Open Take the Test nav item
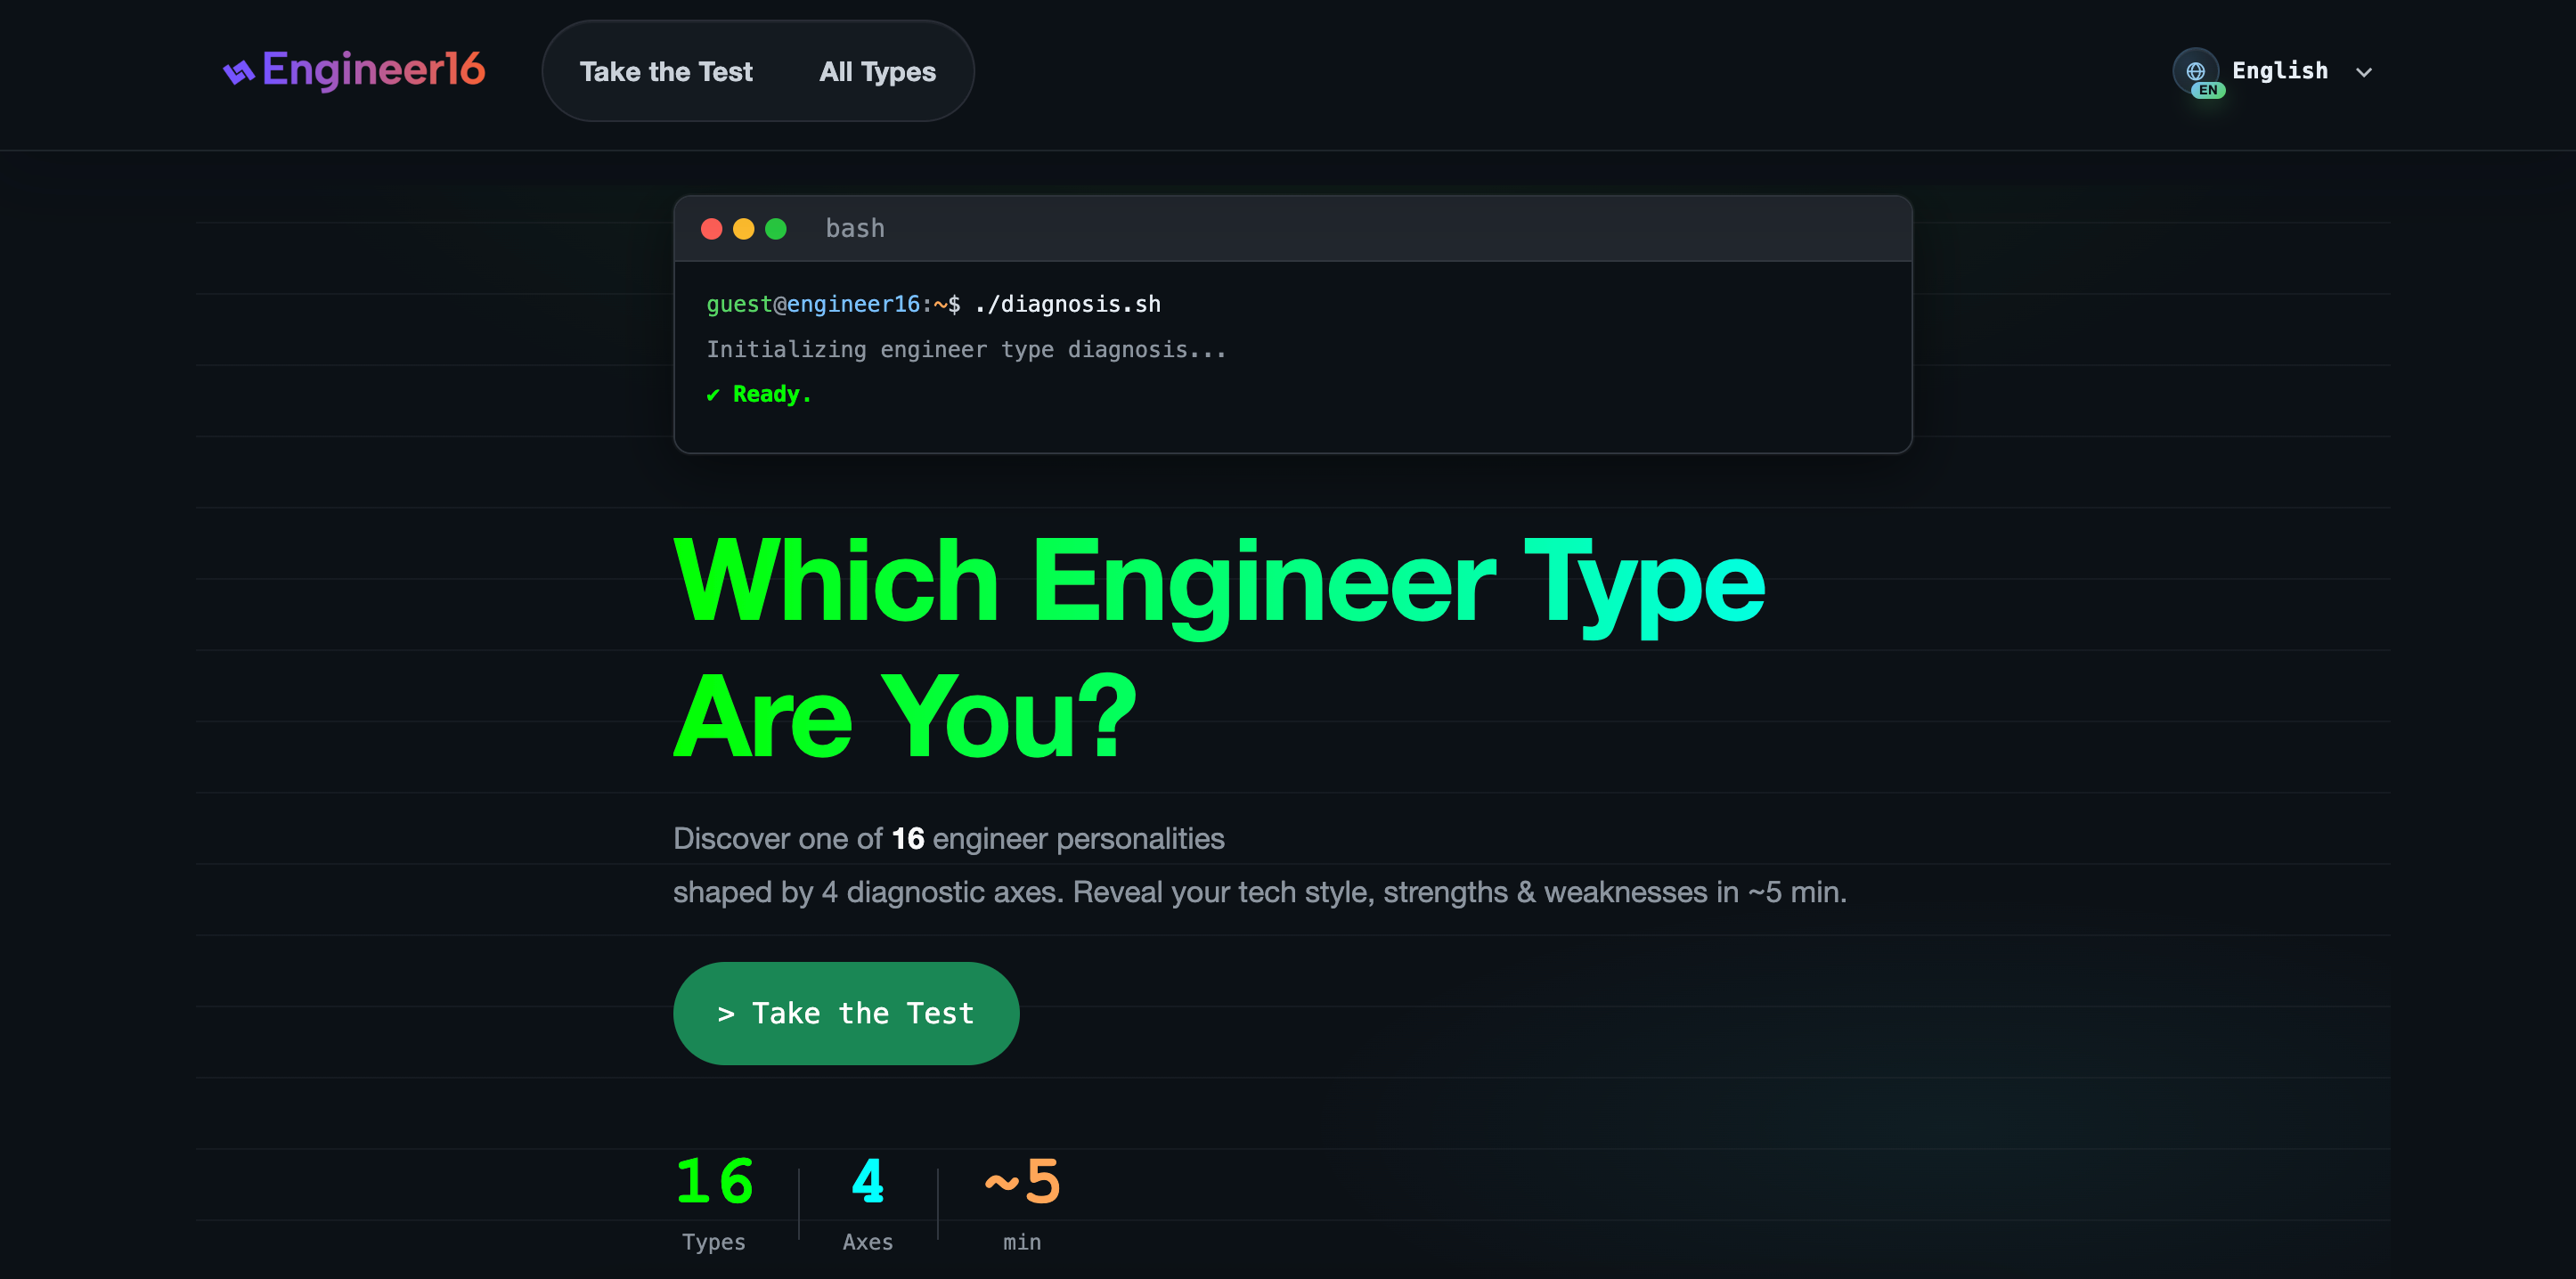Image resolution: width=2576 pixels, height=1279 pixels. point(666,72)
